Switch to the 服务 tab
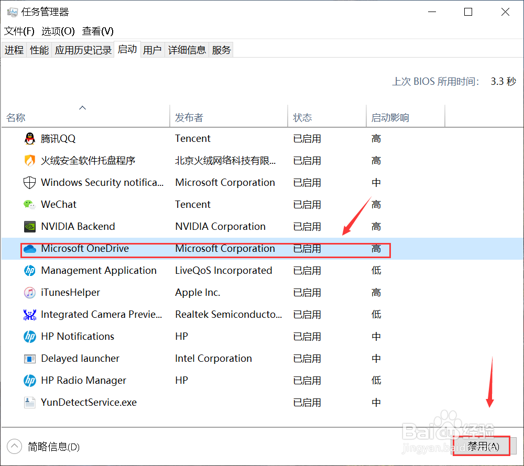The image size is (524, 466). 221,49
